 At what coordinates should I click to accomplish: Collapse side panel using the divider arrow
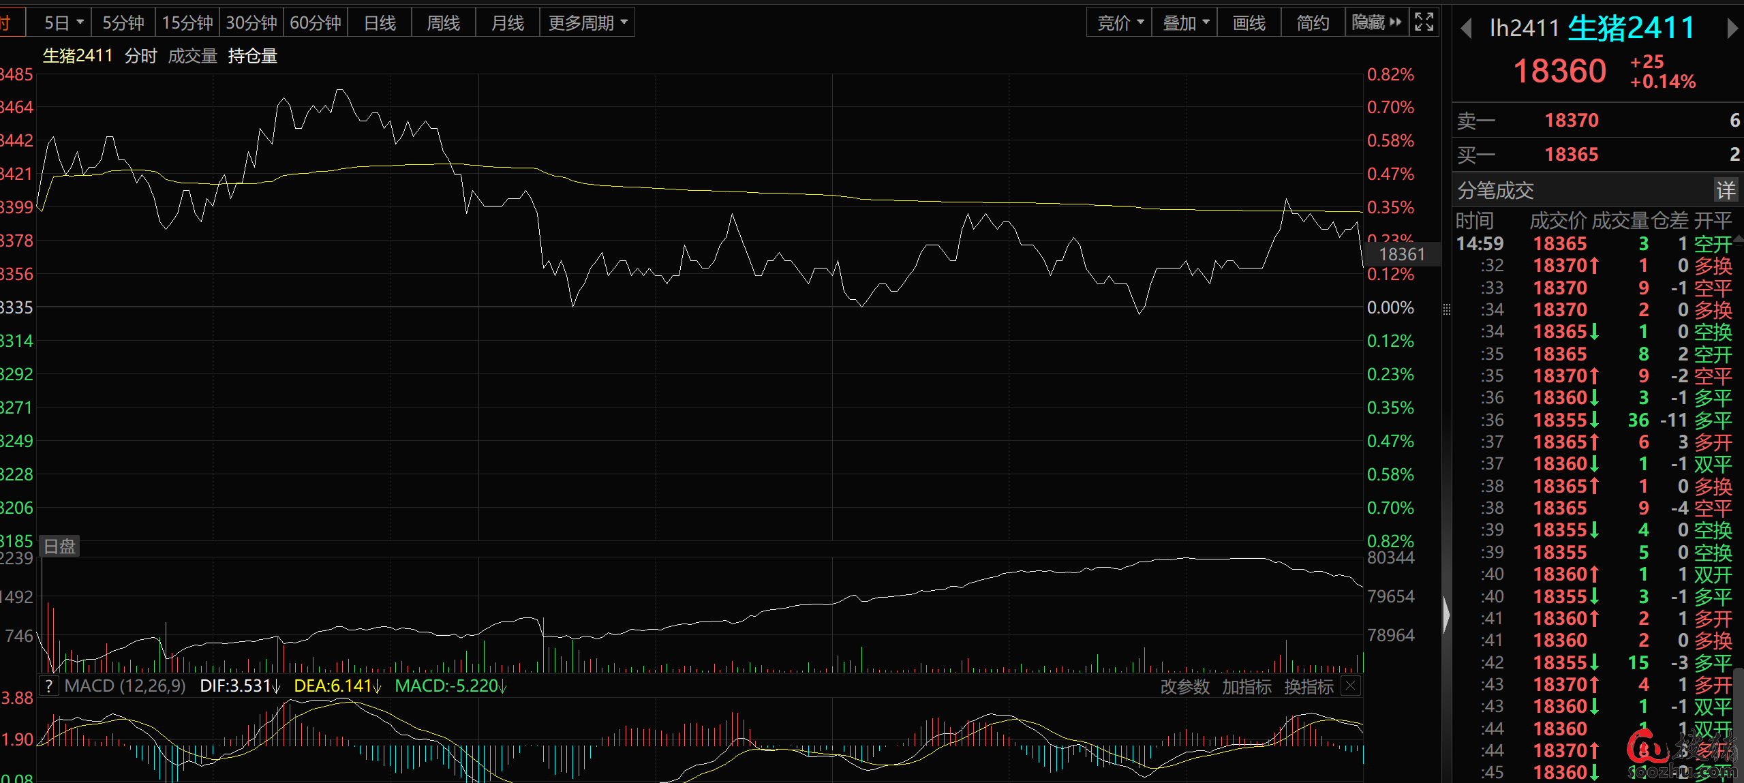pos(1445,615)
